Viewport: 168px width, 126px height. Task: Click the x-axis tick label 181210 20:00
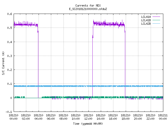click(138, 117)
